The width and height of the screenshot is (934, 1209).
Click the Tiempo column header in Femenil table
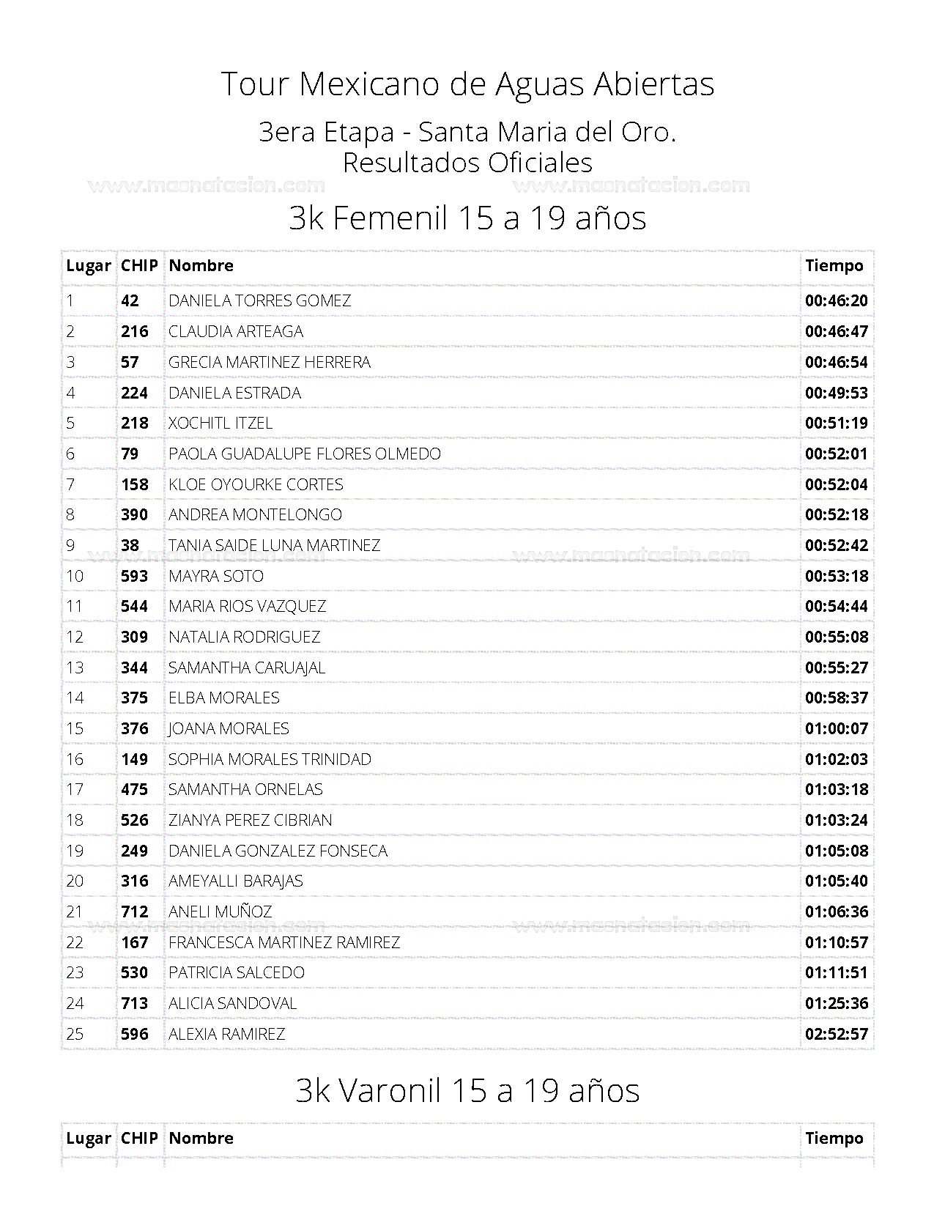point(834,266)
